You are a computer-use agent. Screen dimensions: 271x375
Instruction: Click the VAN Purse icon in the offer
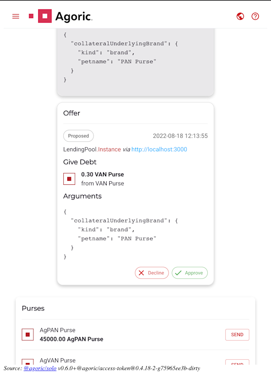[69, 179]
